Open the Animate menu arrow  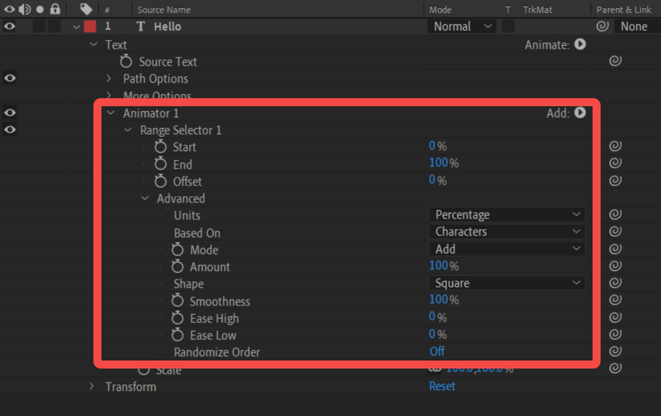click(580, 45)
